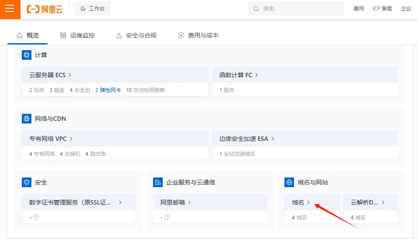Open 阿里邮箱
This screenshot has width=417, height=239.
coord(173,202)
